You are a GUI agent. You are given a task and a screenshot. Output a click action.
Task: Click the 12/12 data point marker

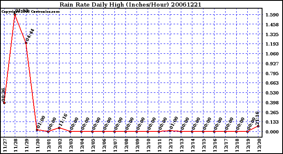(x=170, y=131)
